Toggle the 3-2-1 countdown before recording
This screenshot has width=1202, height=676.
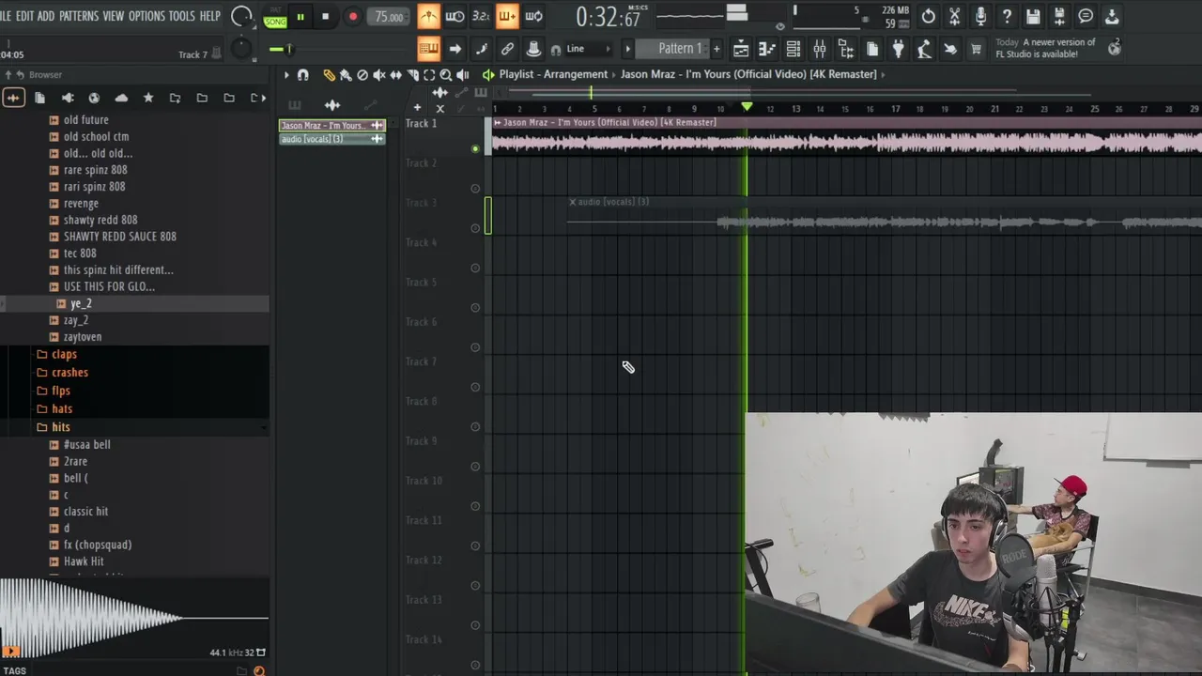[481, 16]
